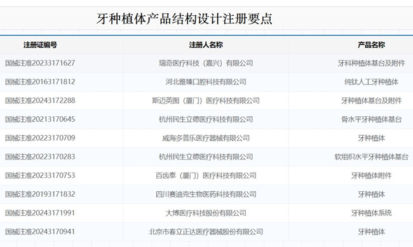This screenshot has width=413, height=247.
Task: Open registration 国械注准20213170645
Action: pyautogui.click(x=40, y=119)
